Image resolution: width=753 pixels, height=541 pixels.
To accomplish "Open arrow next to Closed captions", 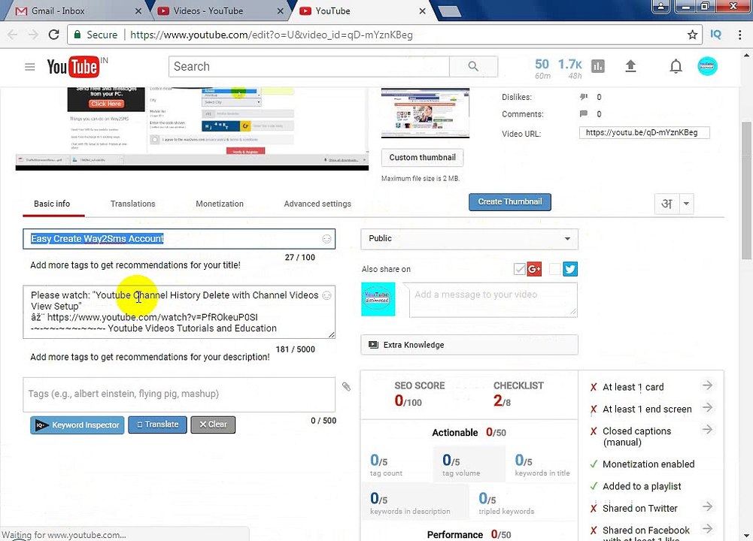I will [x=707, y=429].
